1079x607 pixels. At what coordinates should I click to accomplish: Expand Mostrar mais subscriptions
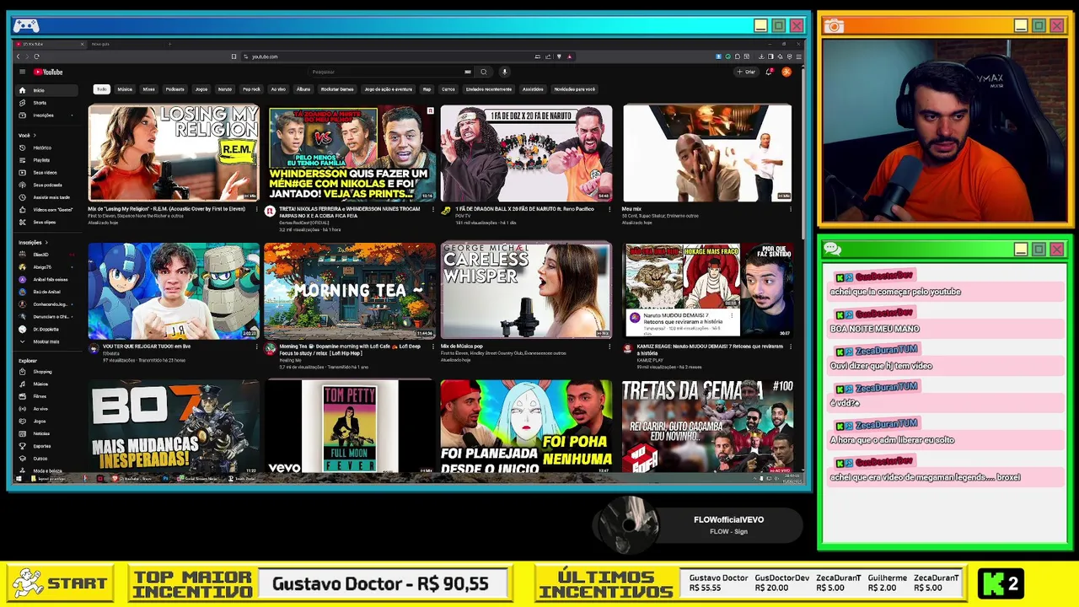tap(46, 341)
